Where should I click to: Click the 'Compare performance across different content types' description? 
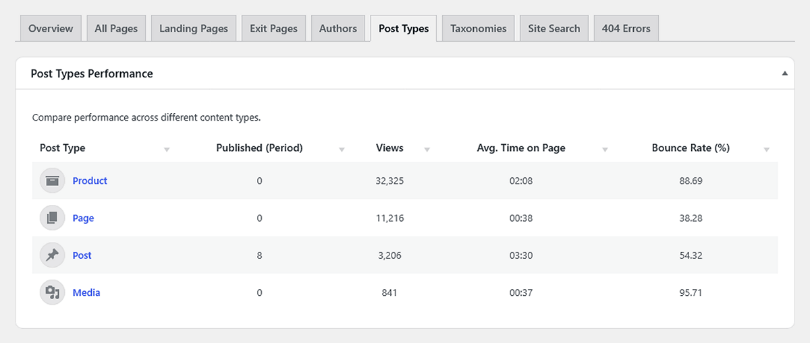click(146, 117)
